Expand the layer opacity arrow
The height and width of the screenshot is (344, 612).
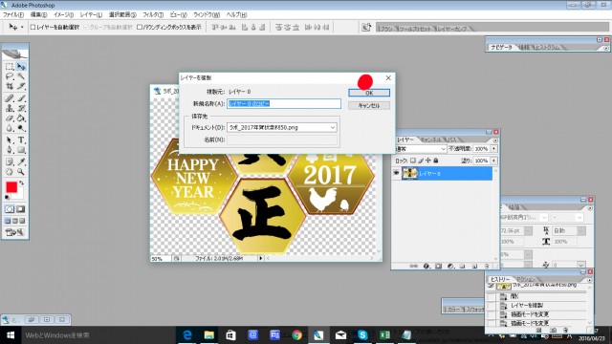tap(494, 149)
